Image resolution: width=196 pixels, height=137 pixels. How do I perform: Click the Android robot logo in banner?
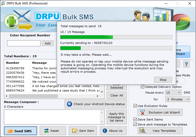click(x=11, y=21)
